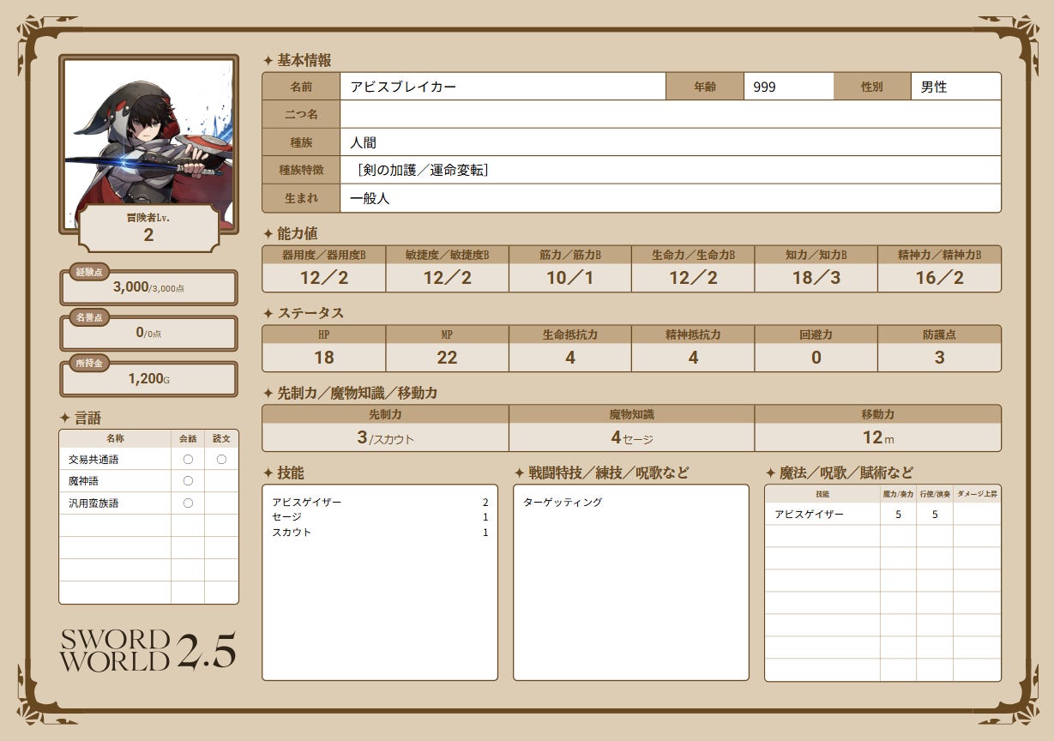Image resolution: width=1054 pixels, height=741 pixels.
Task: Click the star icon beside 能力値 heading
Action: tap(268, 234)
